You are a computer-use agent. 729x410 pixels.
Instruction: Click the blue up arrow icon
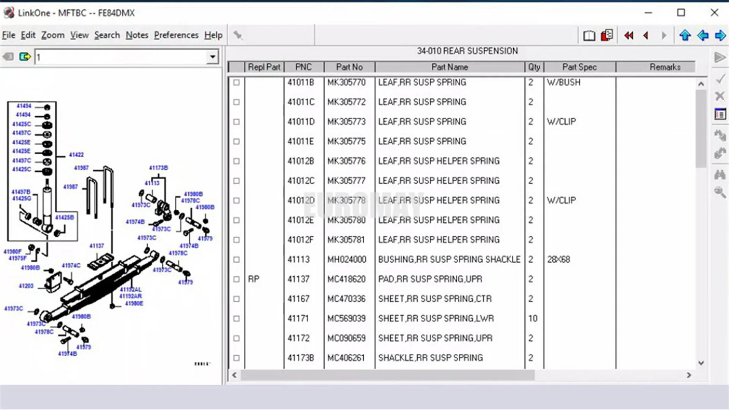pyautogui.click(x=685, y=35)
